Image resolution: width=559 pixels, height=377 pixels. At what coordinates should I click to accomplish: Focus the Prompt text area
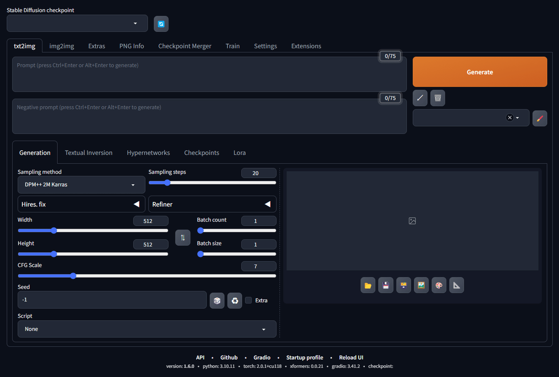coord(209,74)
